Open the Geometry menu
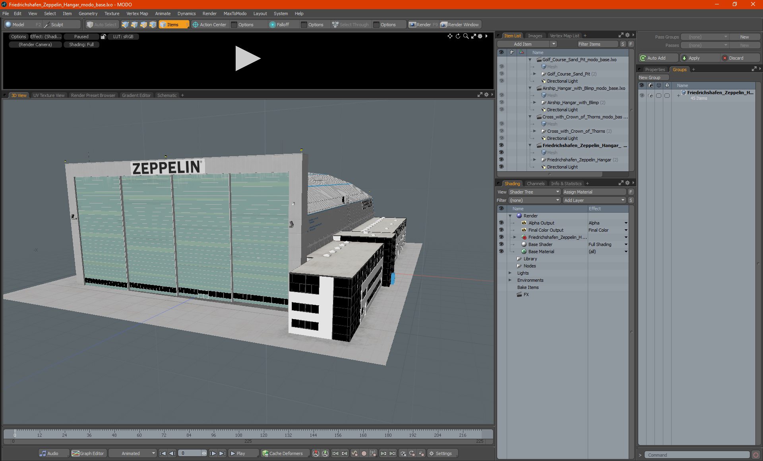The width and height of the screenshot is (763, 461). point(88,14)
